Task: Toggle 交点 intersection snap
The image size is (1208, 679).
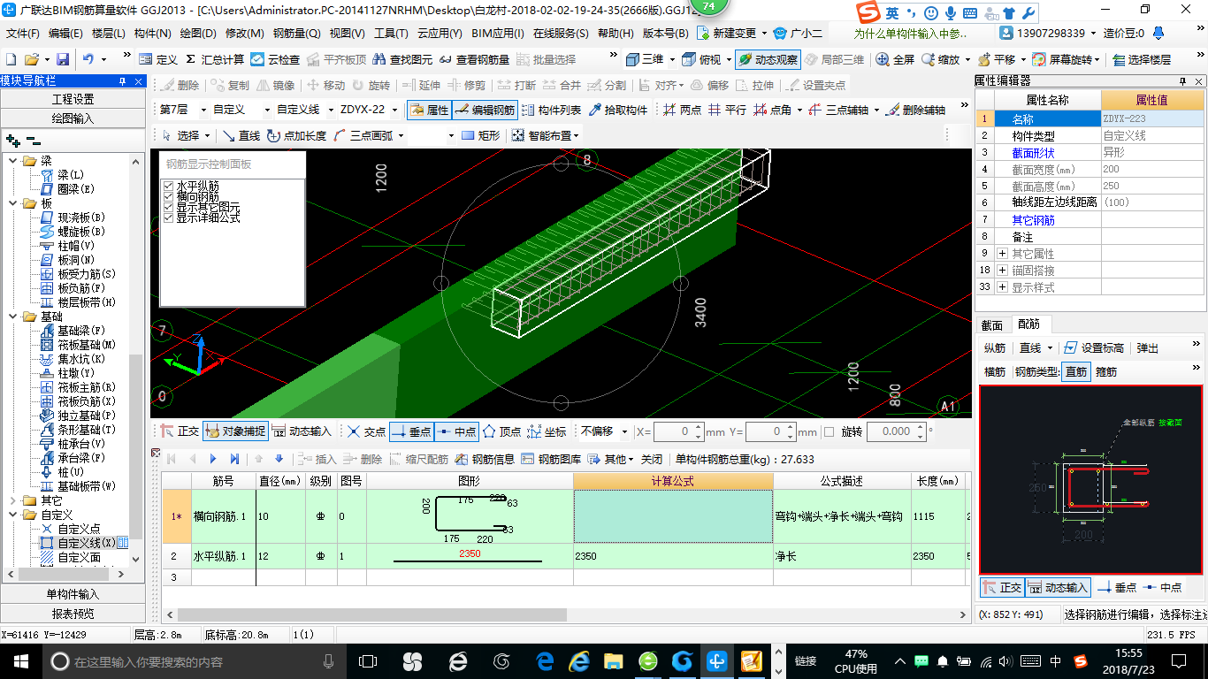Action: (366, 431)
